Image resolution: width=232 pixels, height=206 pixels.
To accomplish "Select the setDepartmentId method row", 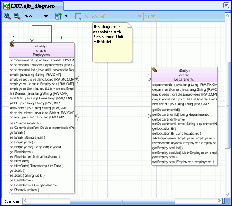I will click(x=182, y=114).
